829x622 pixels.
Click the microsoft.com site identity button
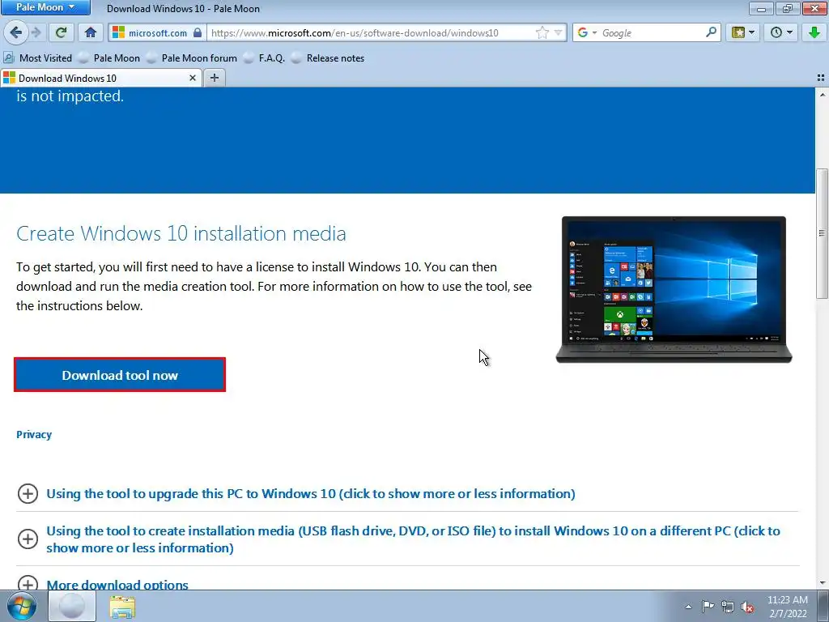click(157, 32)
